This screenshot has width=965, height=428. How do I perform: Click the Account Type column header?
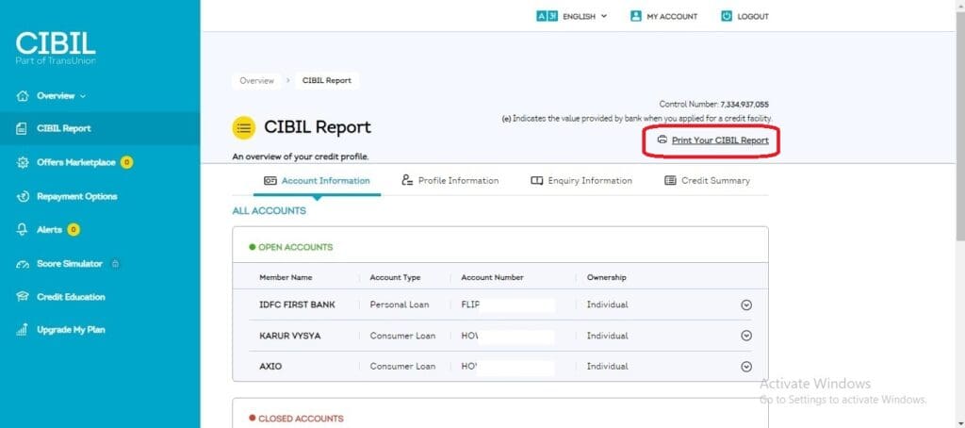point(395,278)
